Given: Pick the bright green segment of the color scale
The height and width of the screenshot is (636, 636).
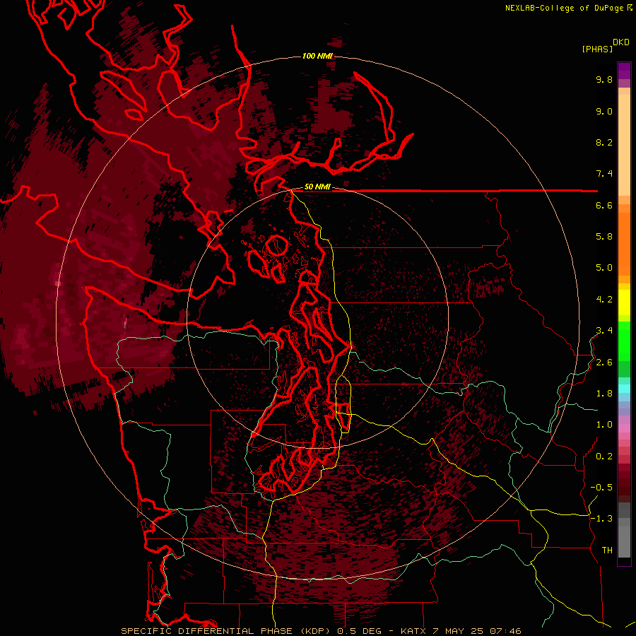Looking at the screenshot, I should tap(624, 341).
